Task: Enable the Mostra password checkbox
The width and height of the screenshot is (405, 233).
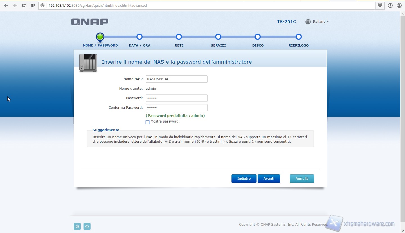Action: coord(147,122)
